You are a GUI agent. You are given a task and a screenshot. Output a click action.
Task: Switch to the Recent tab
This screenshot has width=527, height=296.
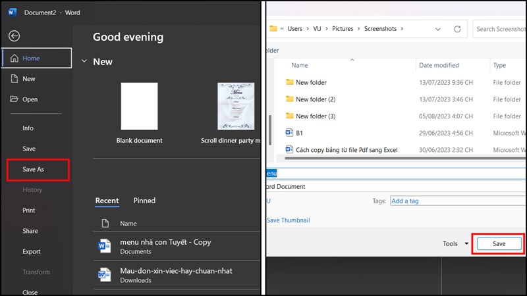107,201
